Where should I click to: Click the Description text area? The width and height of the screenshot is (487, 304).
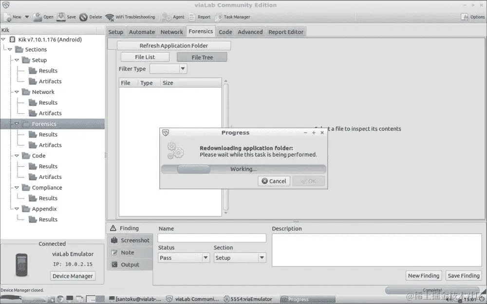click(x=377, y=250)
